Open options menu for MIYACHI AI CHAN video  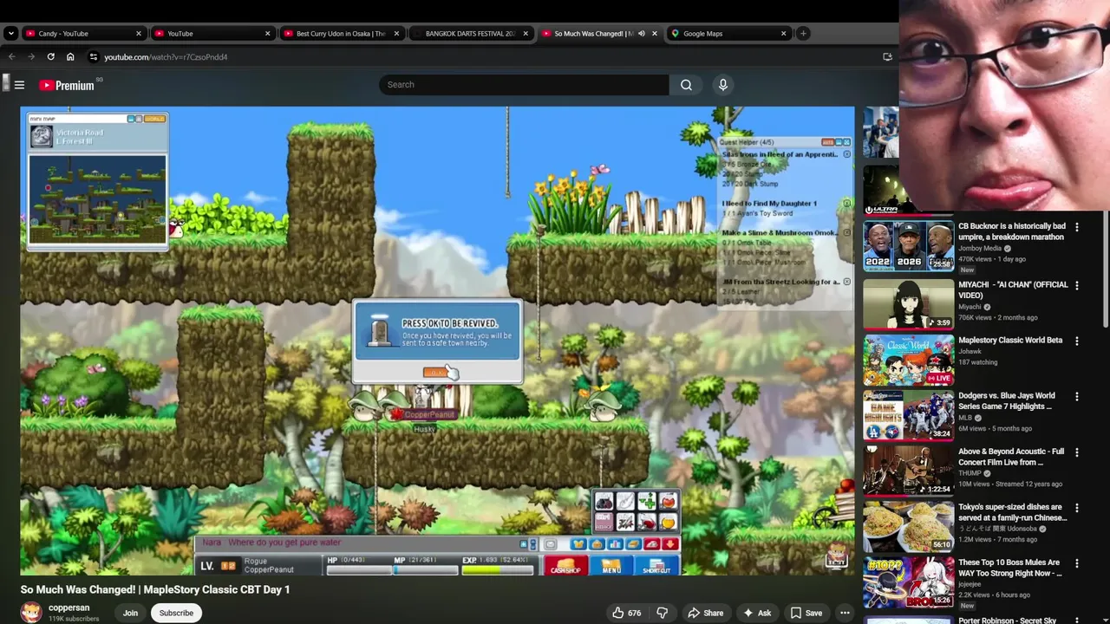click(x=1077, y=285)
